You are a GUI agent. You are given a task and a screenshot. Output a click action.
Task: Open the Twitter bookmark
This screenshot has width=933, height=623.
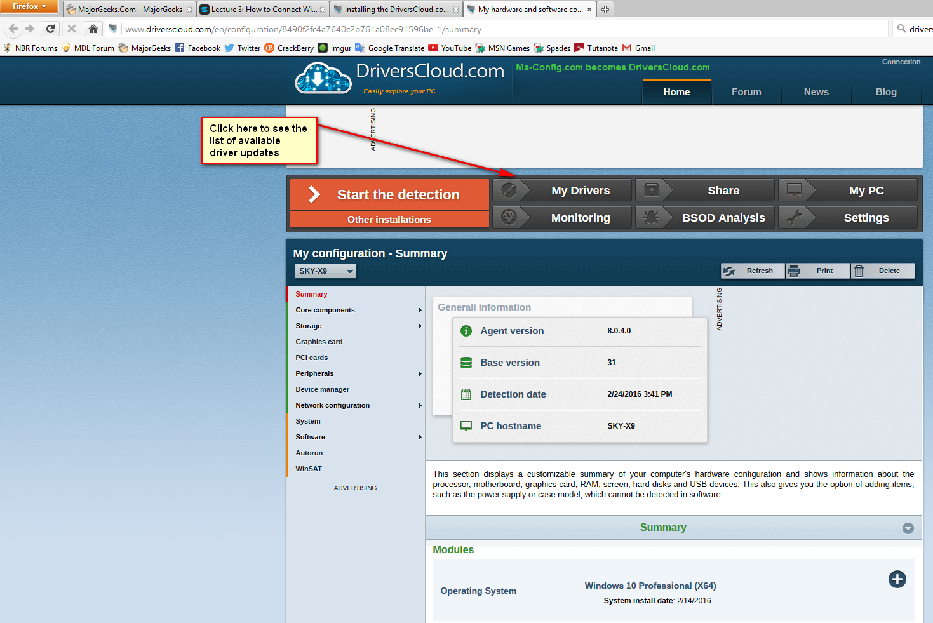point(243,48)
